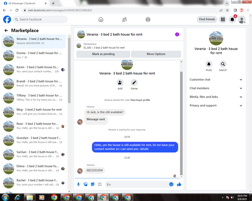
Task: Open the Facebook logo home link
Action: (7, 20)
